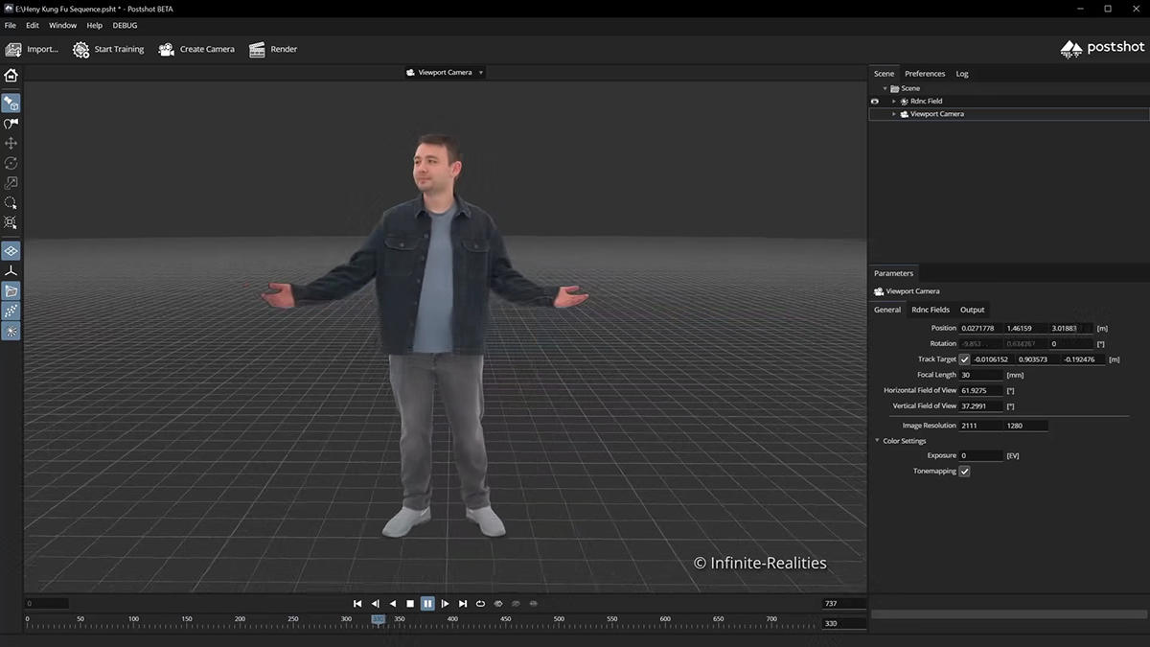Switch to the Preferences tab
The width and height of the screenshot is (1150, 647).
(x=924, y=74)
